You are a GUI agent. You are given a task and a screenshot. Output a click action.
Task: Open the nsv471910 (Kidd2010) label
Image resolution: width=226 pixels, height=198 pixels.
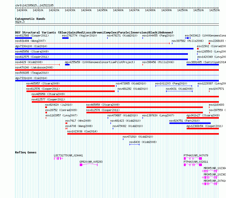pos(138,137)
